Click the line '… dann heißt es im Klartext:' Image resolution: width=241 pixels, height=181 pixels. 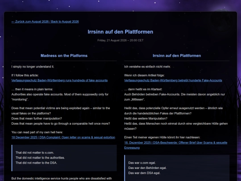[x=143, y=89]
